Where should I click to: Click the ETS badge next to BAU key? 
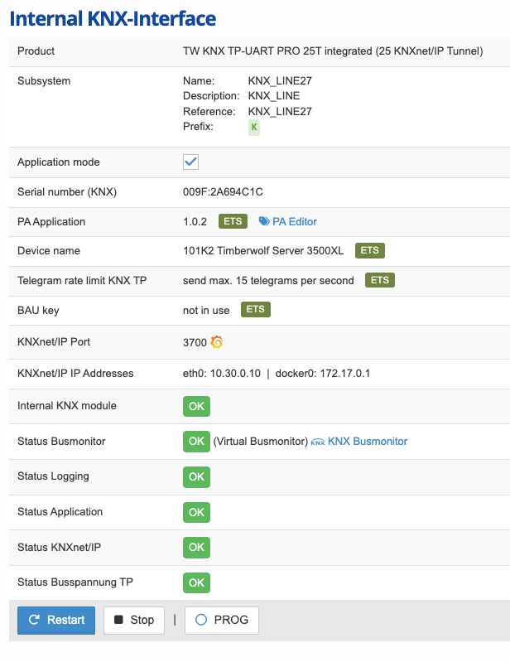[x=256, y=310]
